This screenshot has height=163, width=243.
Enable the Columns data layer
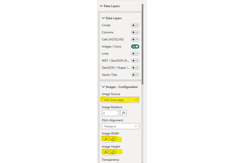coord(135,32)
